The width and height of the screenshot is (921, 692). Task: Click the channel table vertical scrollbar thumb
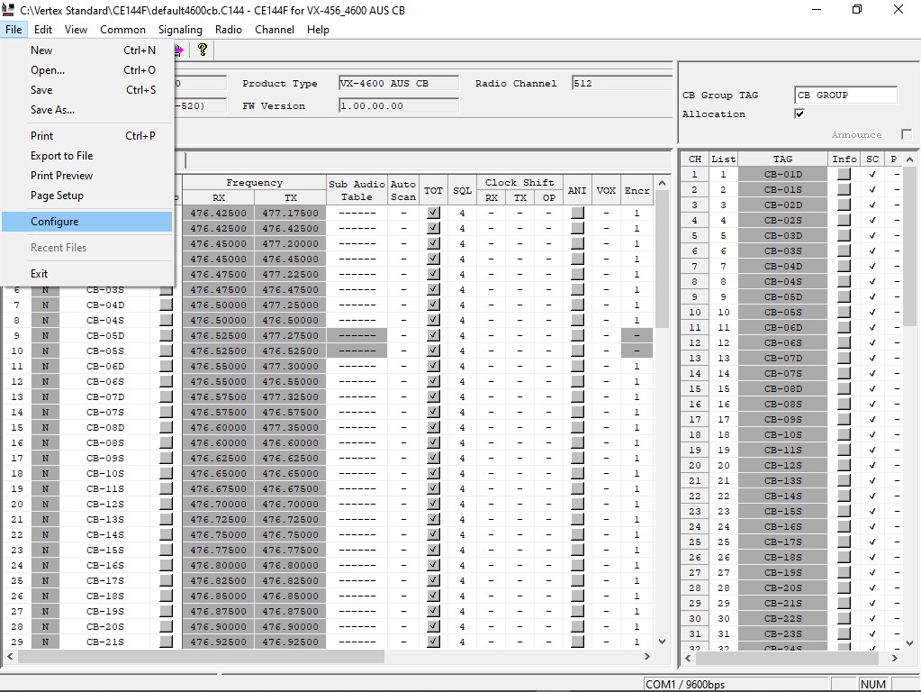pyautogui.click(x=662, y=259)
